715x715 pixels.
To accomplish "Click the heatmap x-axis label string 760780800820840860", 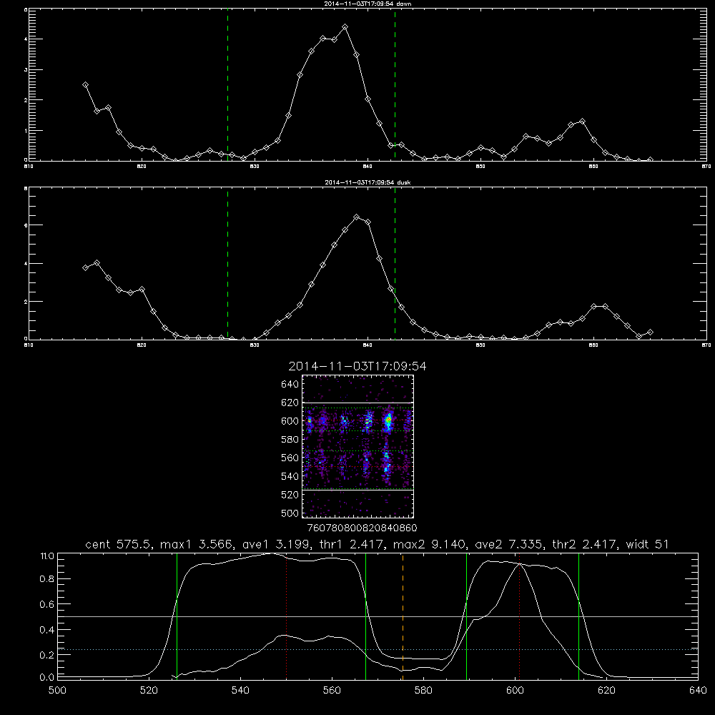I will pos(362,528).
